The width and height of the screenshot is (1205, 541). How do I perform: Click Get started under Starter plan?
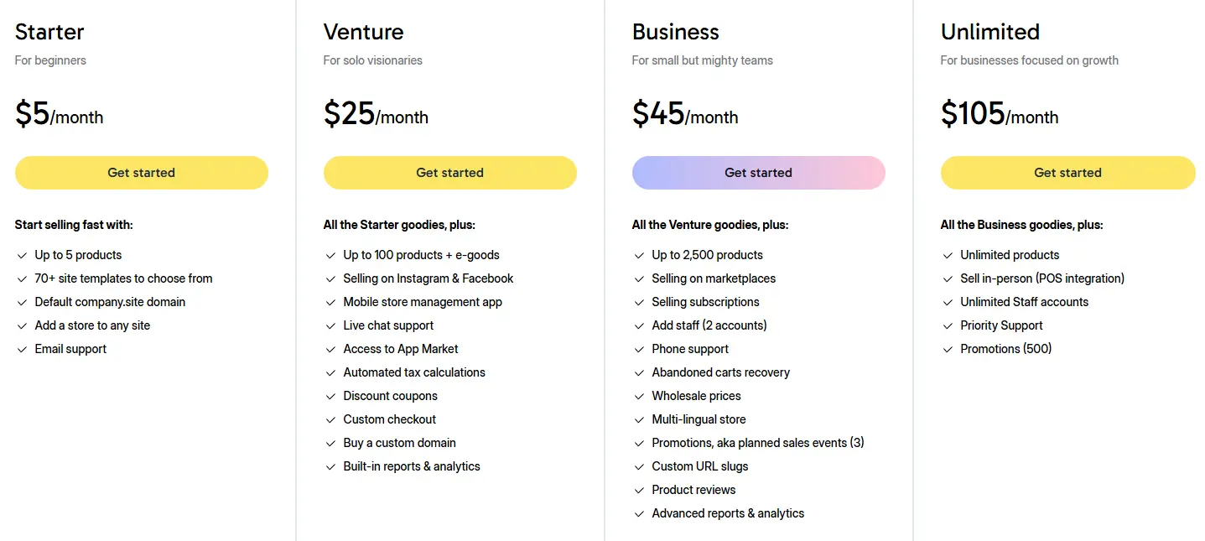(x=141, y=173)
